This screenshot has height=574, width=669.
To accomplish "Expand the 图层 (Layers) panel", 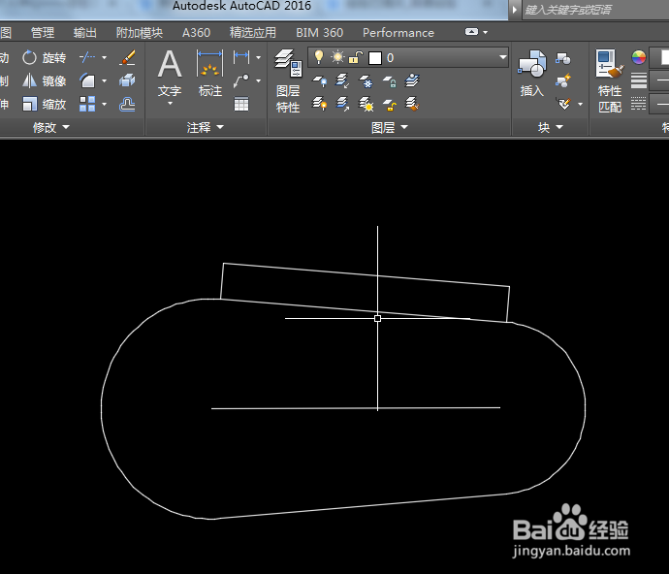I will tap(390, 127).
